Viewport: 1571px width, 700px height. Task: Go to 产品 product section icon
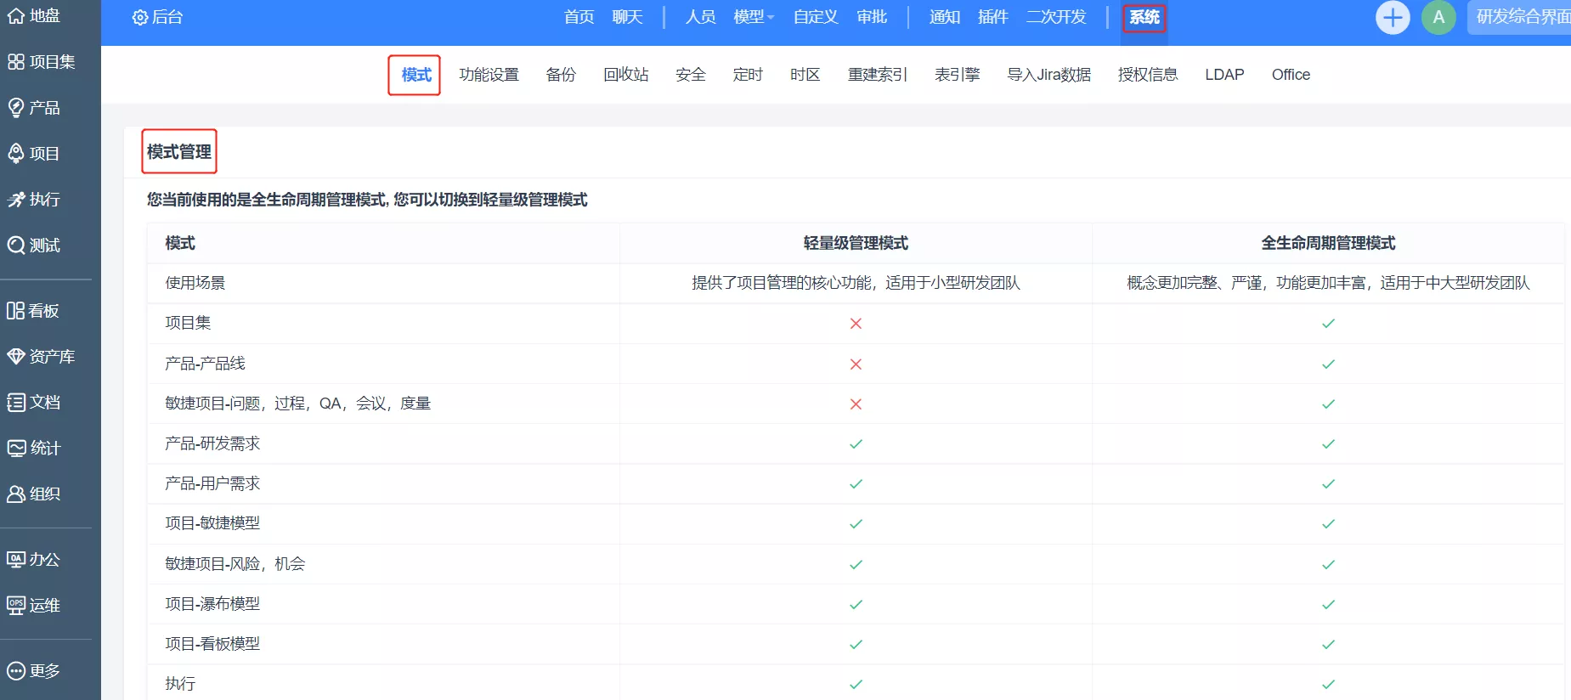(16, 108)
